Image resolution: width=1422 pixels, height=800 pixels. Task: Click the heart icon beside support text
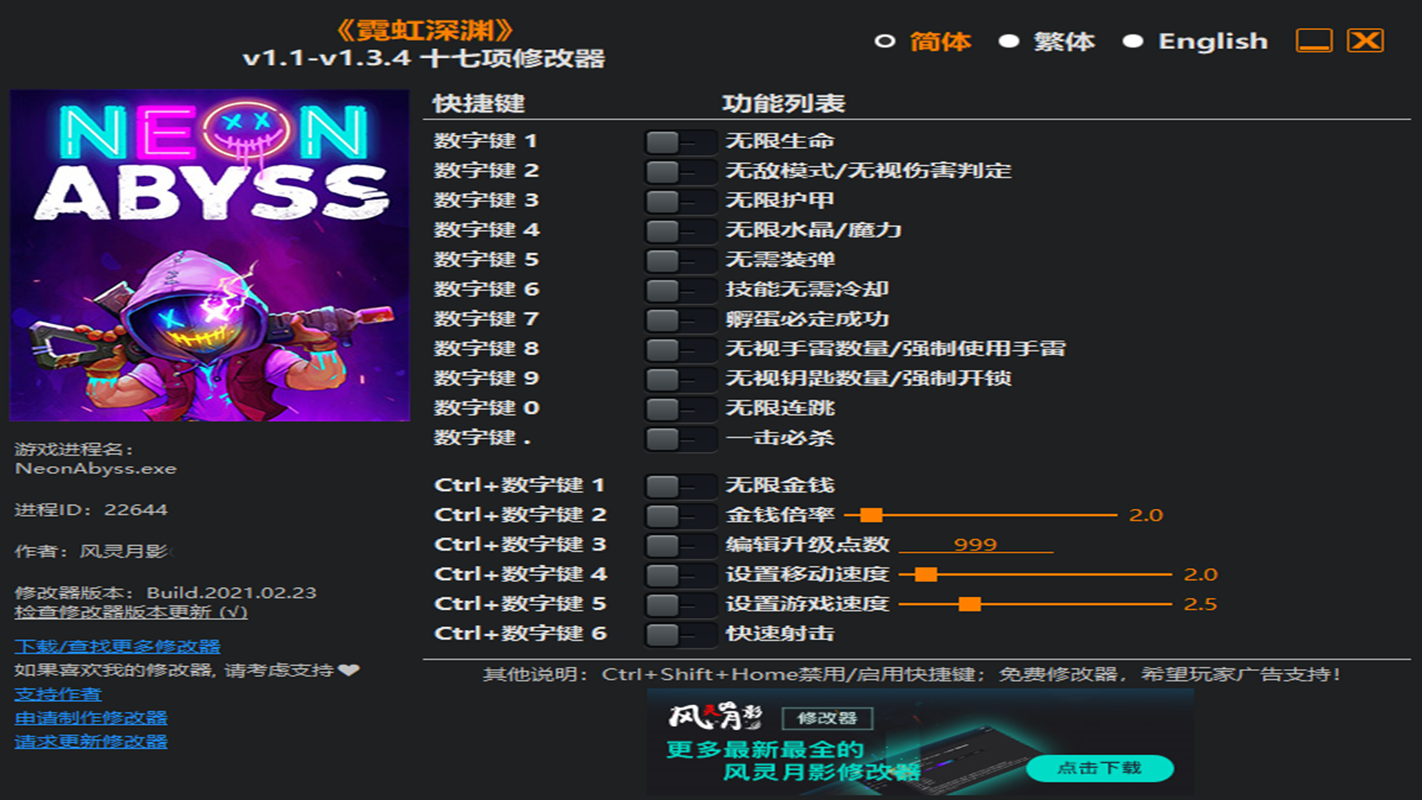349,670
